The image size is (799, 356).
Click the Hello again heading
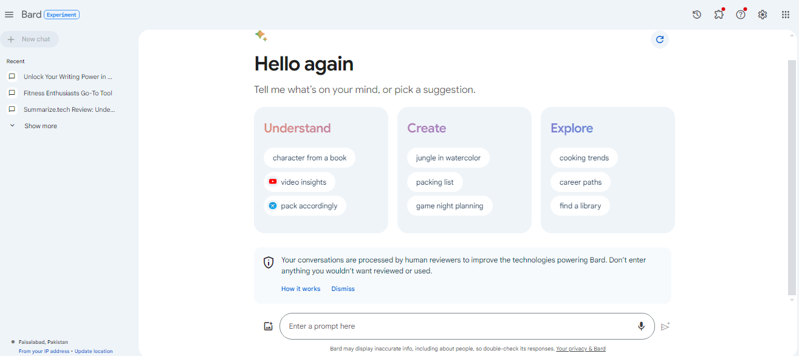(304, 64)
